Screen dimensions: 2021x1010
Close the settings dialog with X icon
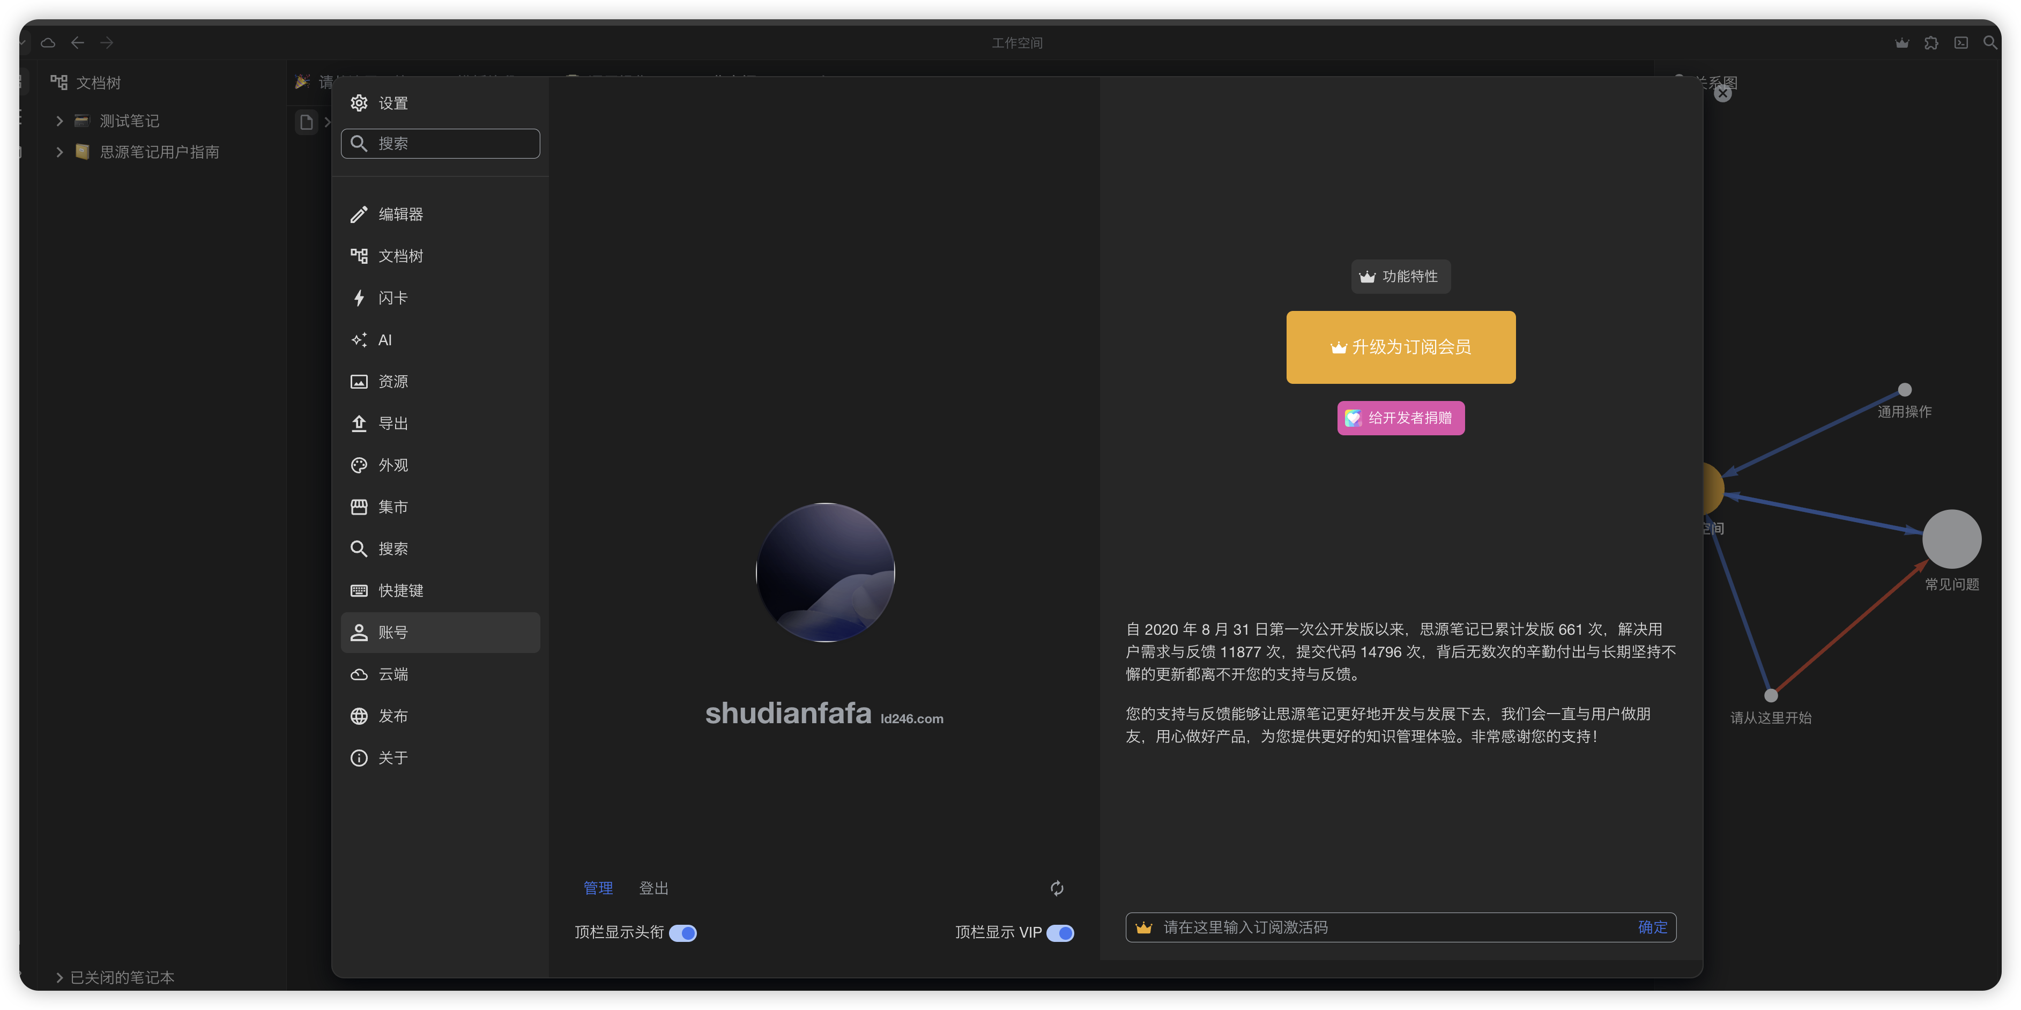(1722, 93)
